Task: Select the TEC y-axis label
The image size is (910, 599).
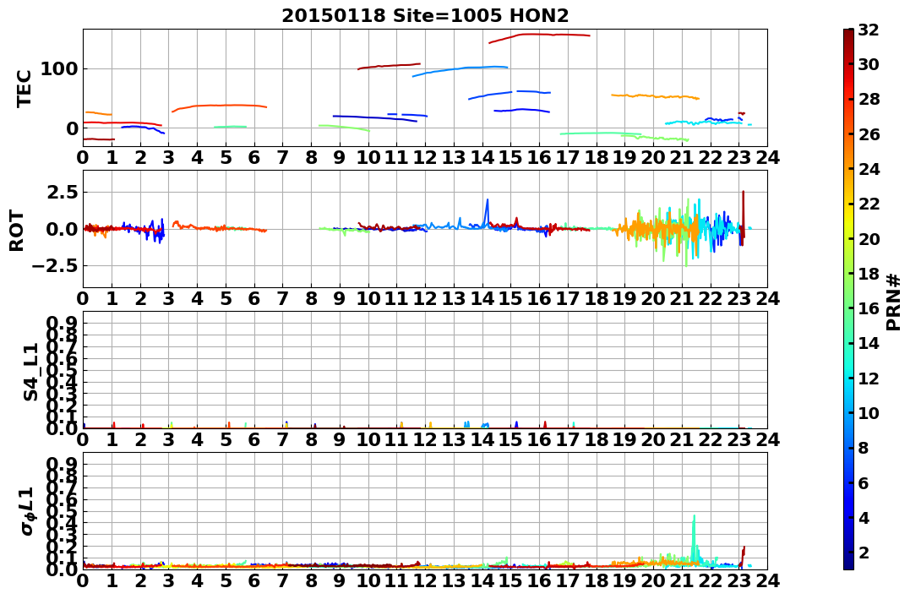Action: pos(24,88)
